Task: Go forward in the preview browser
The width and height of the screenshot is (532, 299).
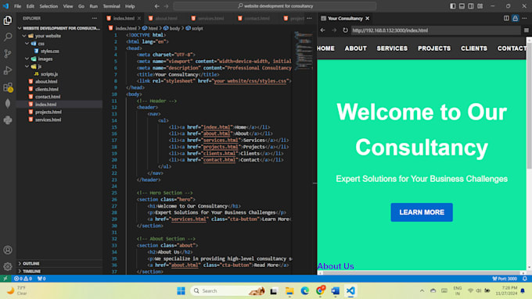Action: click(x=334, y=30)
